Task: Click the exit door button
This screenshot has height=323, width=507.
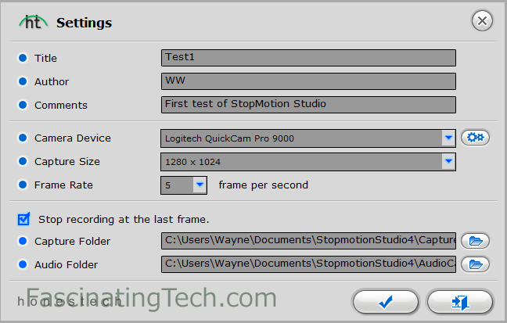Action: coord(460,301)
